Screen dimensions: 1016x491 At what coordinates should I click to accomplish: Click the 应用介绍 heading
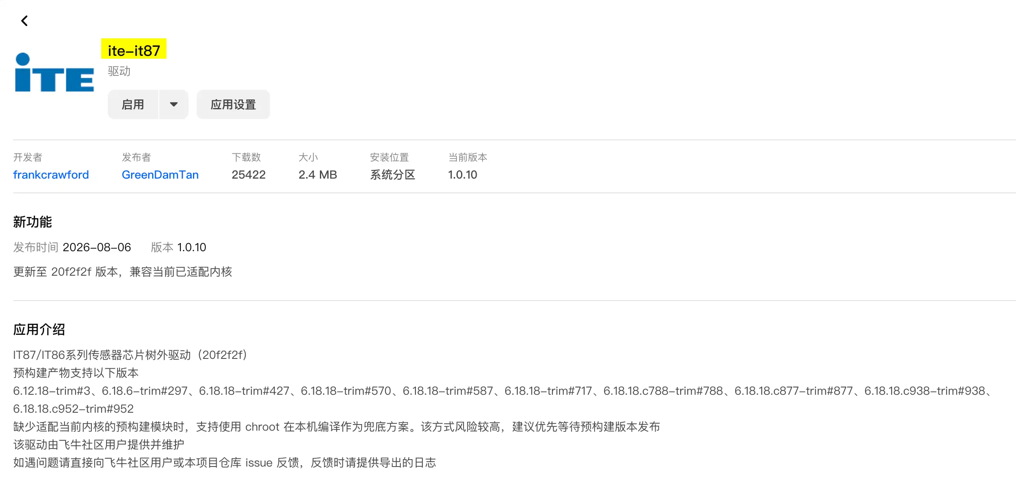[x=39, y=330]
